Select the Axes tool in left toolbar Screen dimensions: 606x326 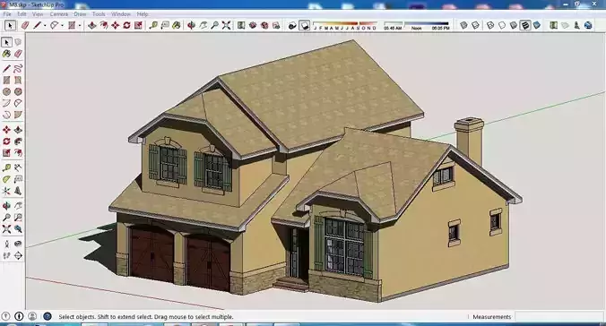click(x=6, y=191)
